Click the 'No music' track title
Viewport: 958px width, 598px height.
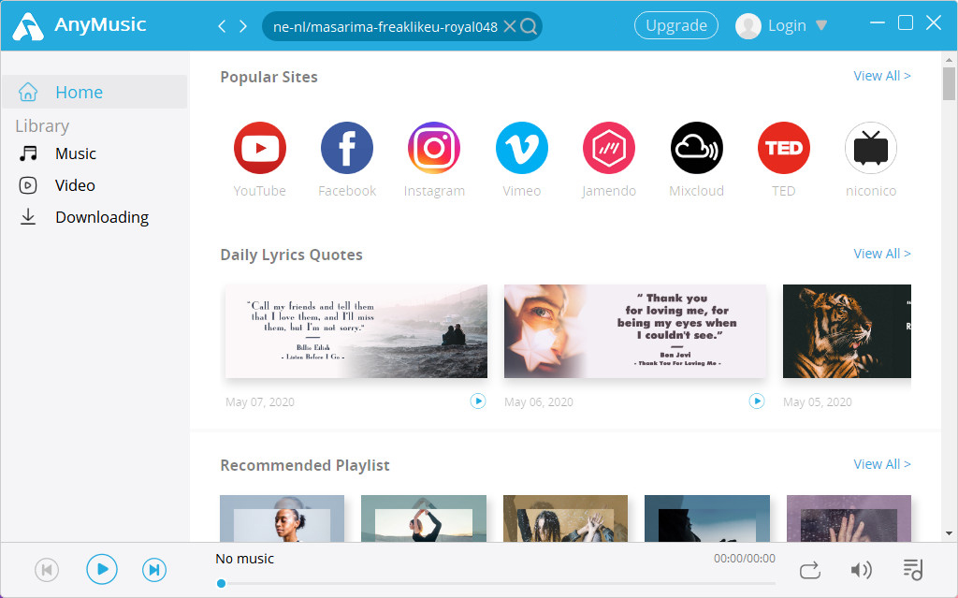(244, 559)
